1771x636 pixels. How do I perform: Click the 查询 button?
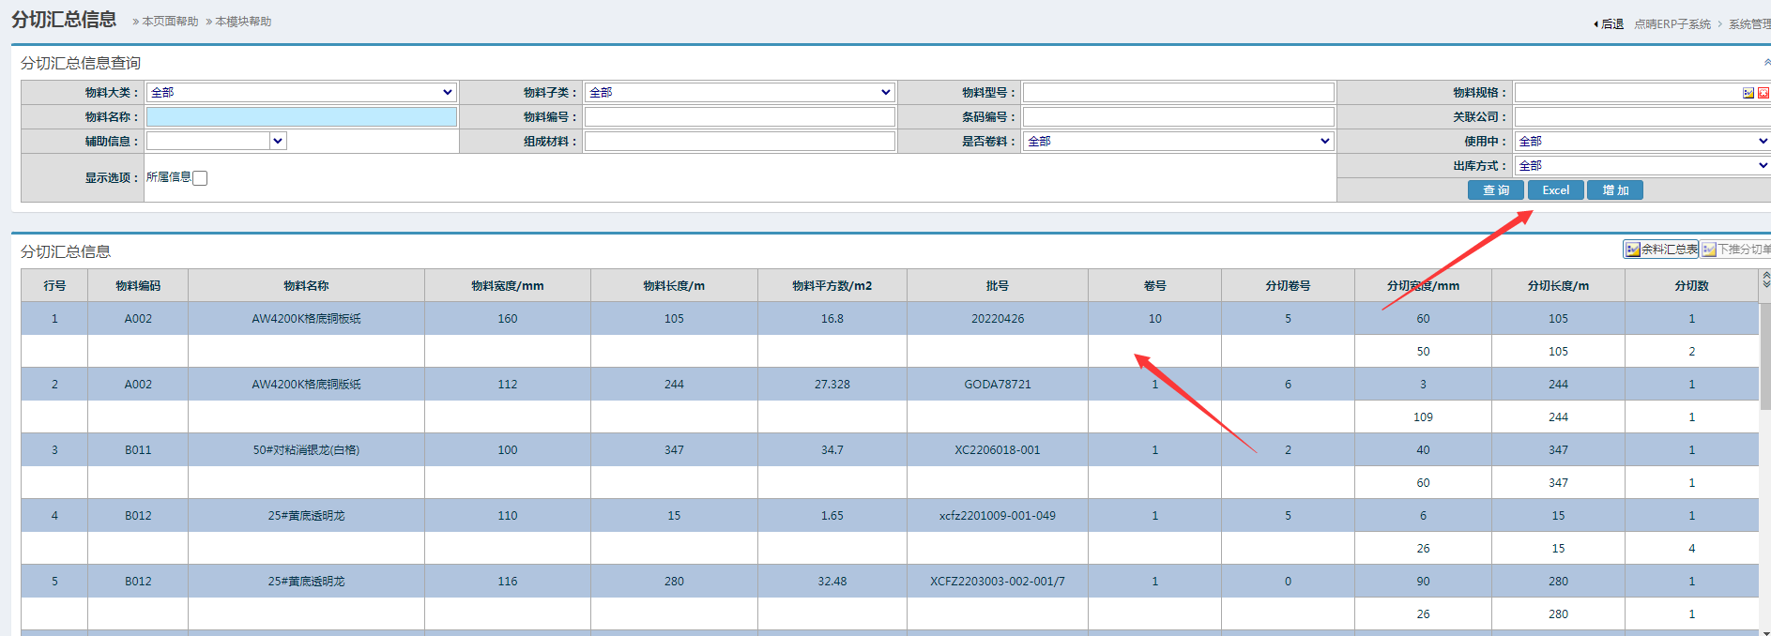pos(1495,190)
